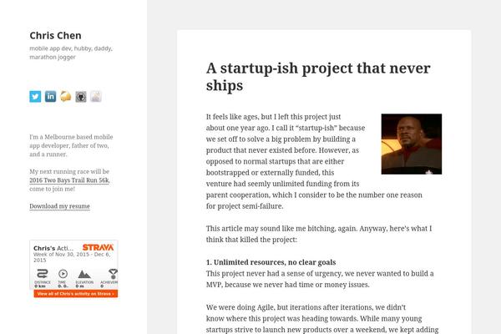Open 2016 Two Bays Trail Run 56k link
The height and width of the screenshot is (334, 501).
coord(69,180)
